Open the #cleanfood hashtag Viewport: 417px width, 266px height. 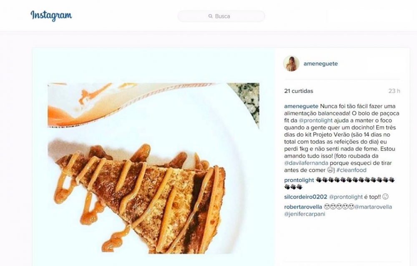352,170
